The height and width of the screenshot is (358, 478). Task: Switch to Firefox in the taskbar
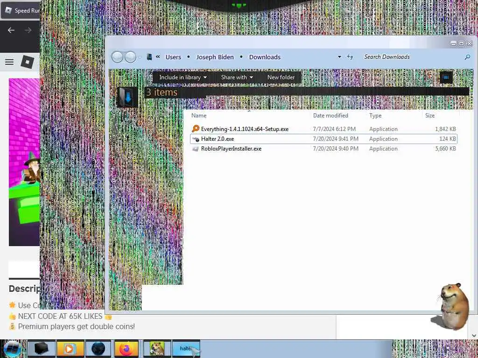(x=127, y=349)
